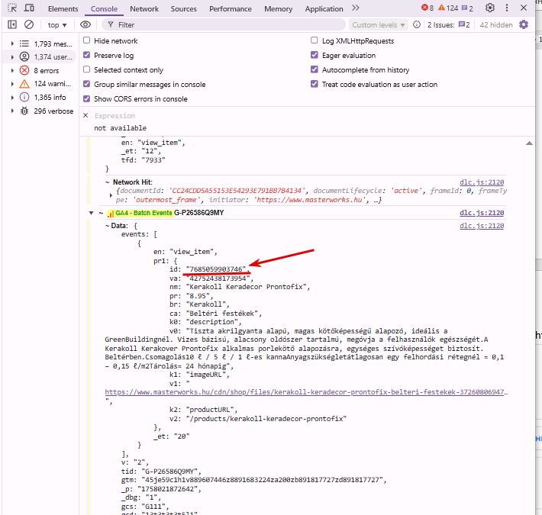Click the nm value "Kerakoll Keradecor Prontofix"

(x=246, y=287)
